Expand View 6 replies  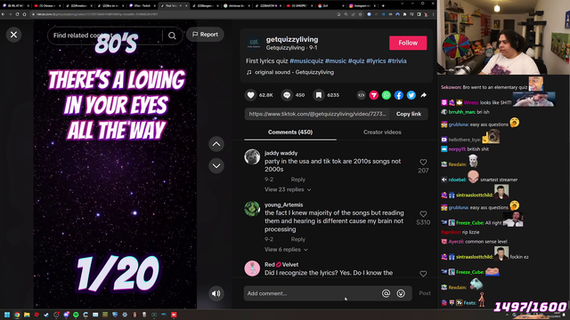pos(286,250)
